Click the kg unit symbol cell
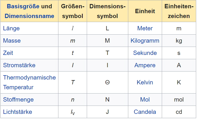This screenshot has width=197, height=119. pyautogui.click(x=179, y=41)
